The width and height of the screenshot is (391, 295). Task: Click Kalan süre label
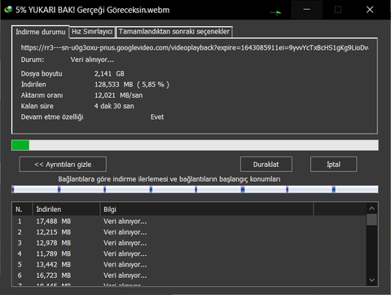[x=37, y=106]
